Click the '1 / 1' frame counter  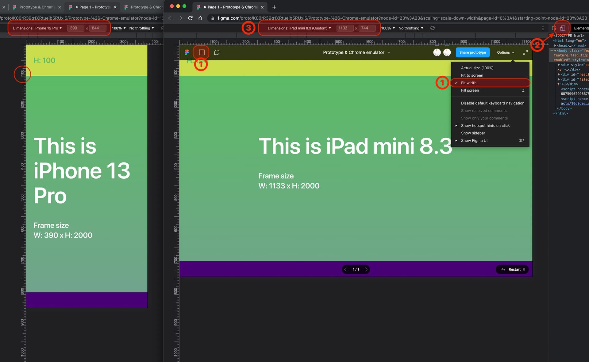(356, 269)
